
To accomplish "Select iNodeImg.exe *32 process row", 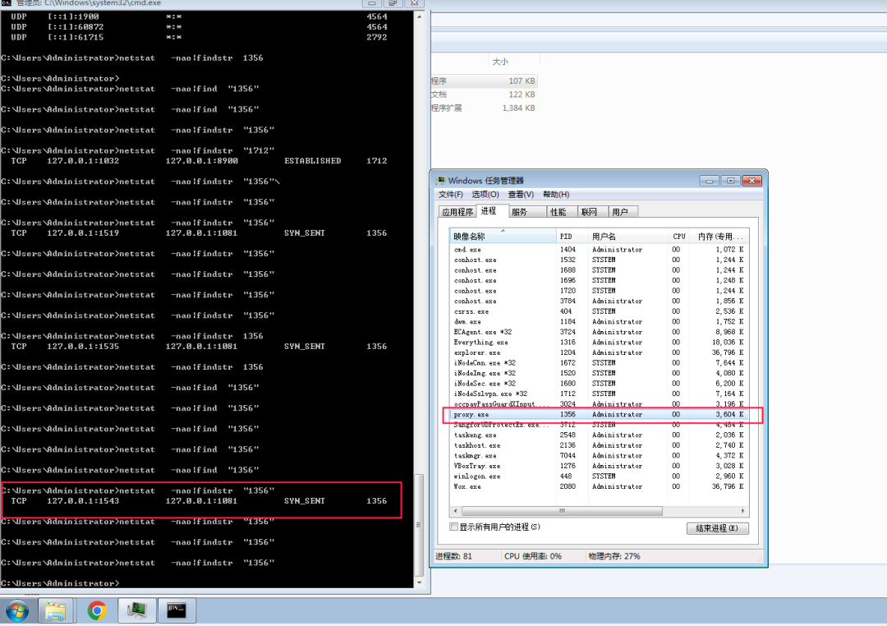I will pos(600,374).
